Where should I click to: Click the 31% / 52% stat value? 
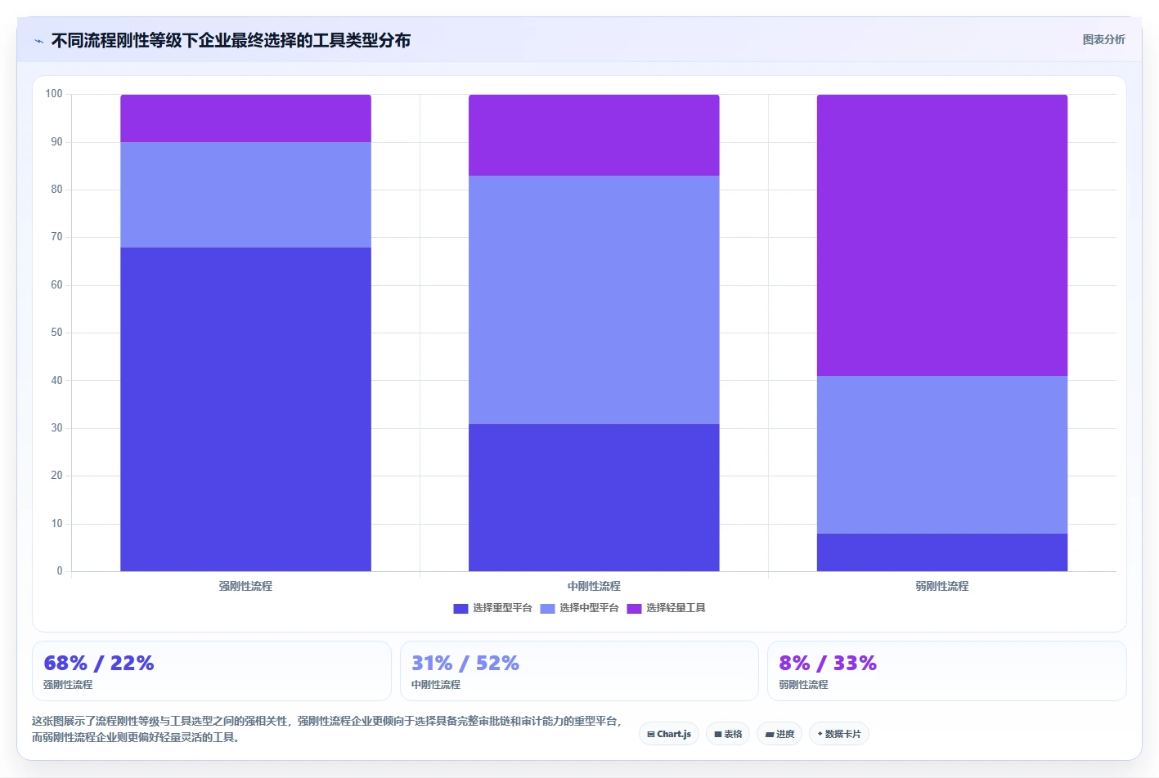point(465,663)
